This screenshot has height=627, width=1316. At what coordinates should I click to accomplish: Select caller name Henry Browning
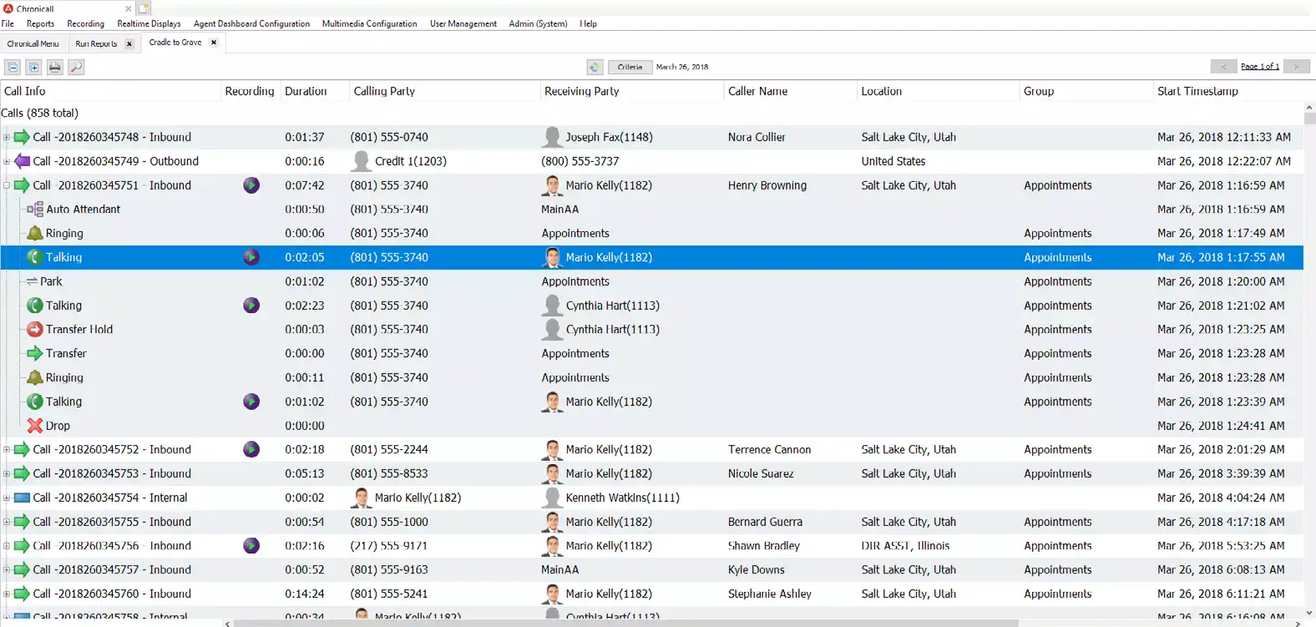point(767,185)
